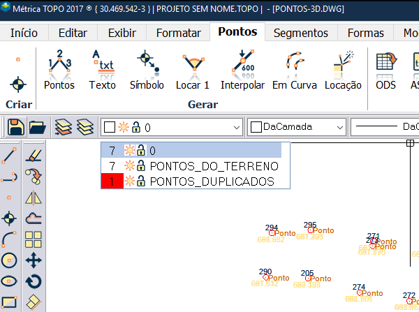419x312 pixels.
Task: Click the Locar 1 button
Action: [x=191, y=72]
